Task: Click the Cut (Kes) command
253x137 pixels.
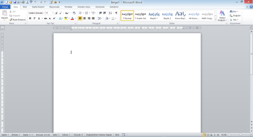Action: point(13,12)
